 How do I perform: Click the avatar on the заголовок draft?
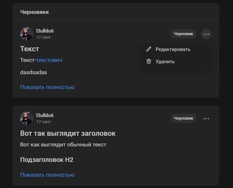coord(27,118)
